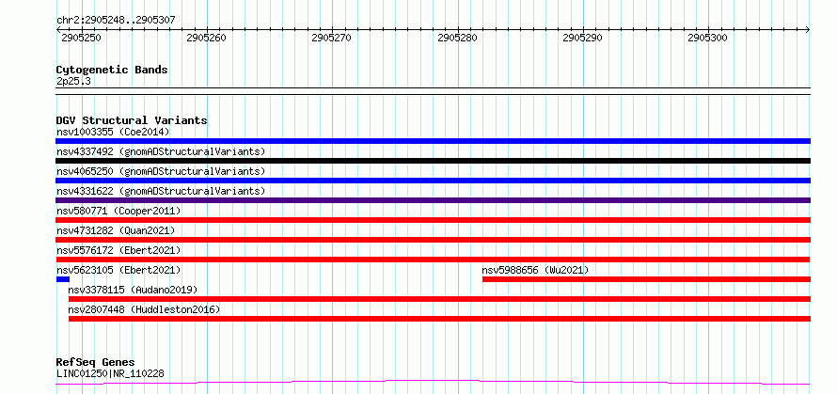Click the red bar of nsv4731282
Screen dimensions: 837x394
(x=433, y=240)
